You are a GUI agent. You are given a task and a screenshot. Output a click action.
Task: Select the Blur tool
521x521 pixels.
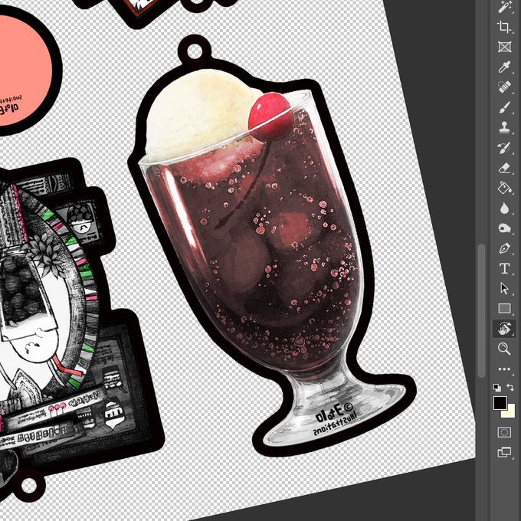pos(504,208)
